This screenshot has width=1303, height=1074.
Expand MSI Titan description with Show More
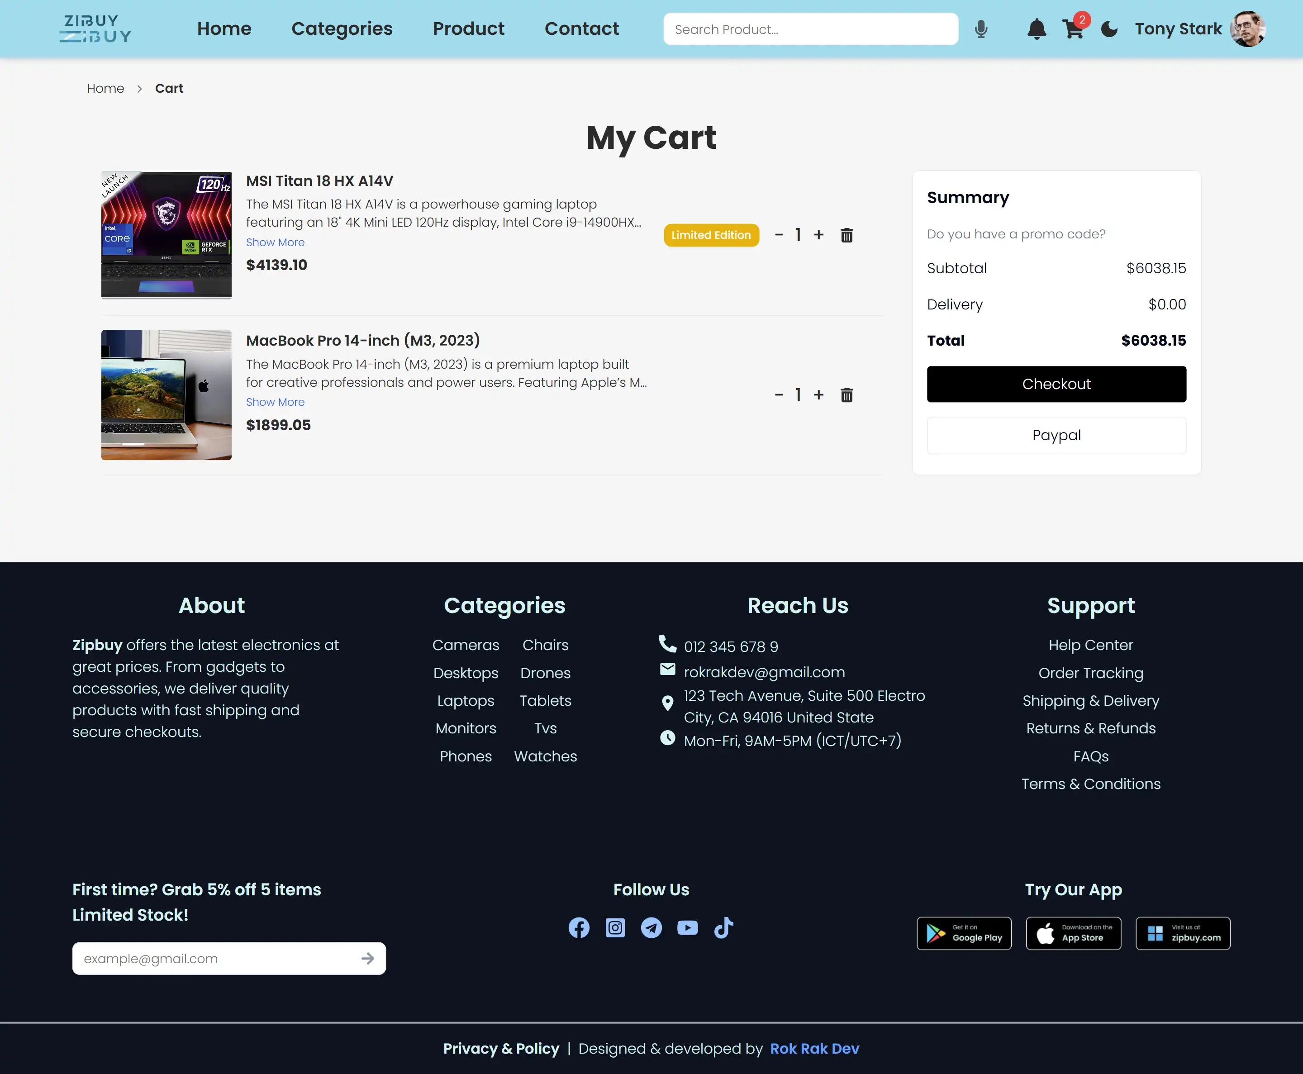pyautogui.click(x=276, y=242)
